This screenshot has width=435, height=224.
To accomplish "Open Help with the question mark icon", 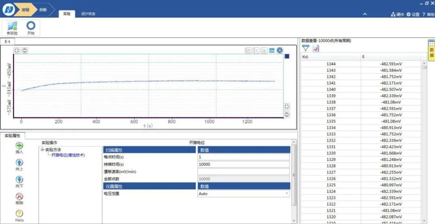I will [x=19, y=214].
